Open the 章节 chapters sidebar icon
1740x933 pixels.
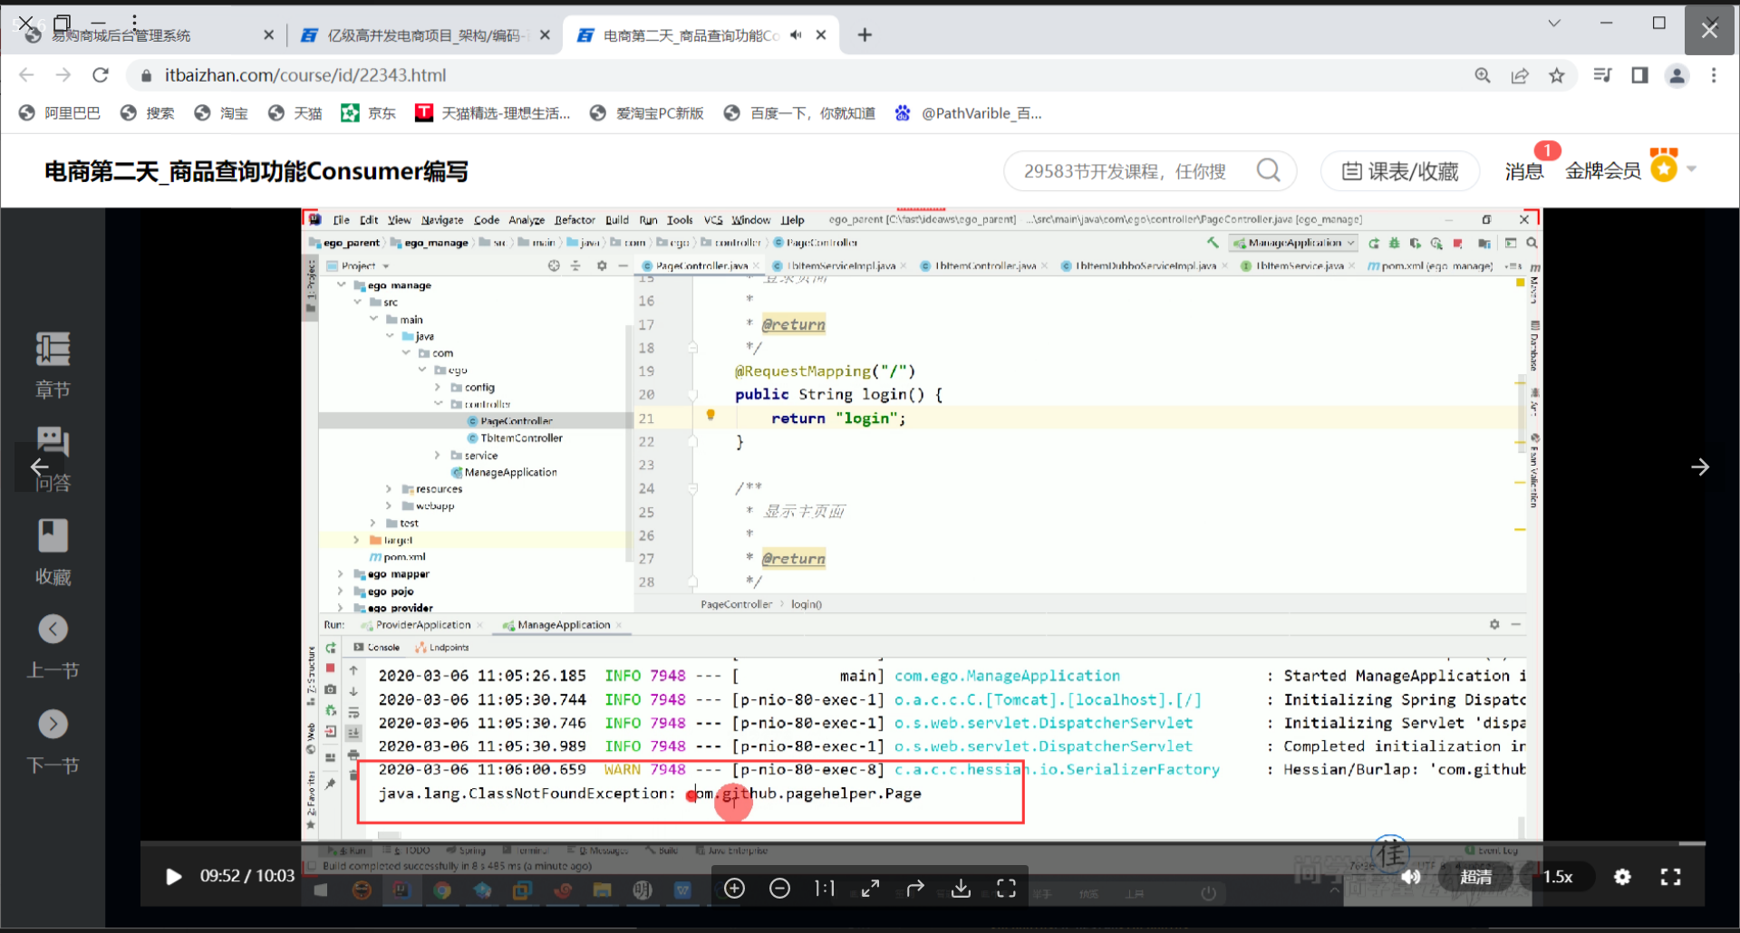pos(53,365)
